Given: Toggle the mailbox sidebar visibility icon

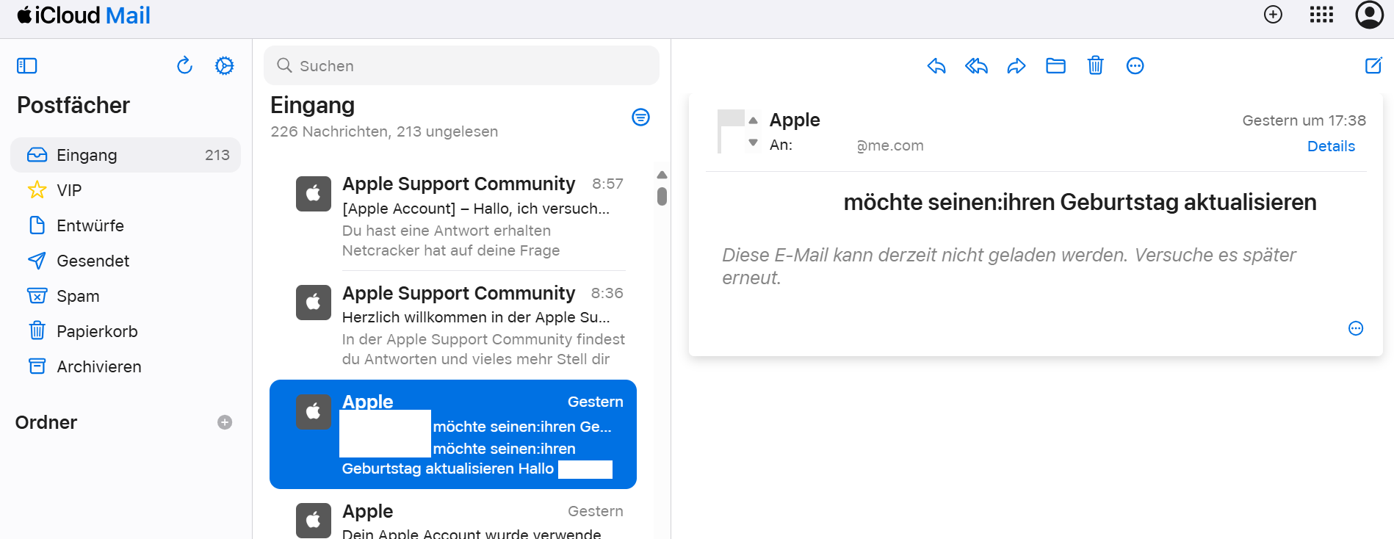Looking at the screenshot, I should [26, 66].
